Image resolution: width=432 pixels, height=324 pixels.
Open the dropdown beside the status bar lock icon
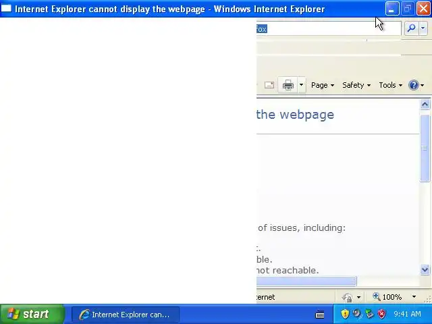(358, 297)
